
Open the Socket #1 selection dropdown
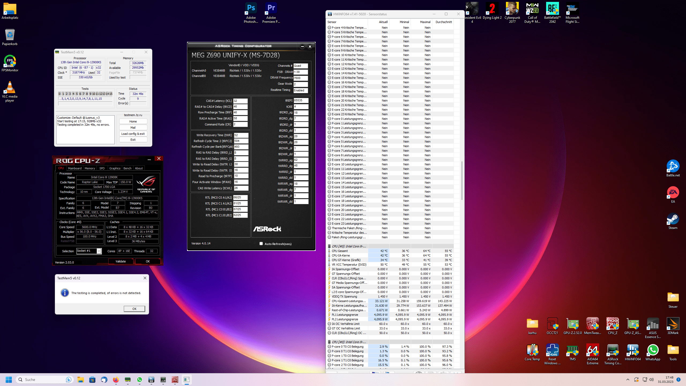(x=99, y=251)
